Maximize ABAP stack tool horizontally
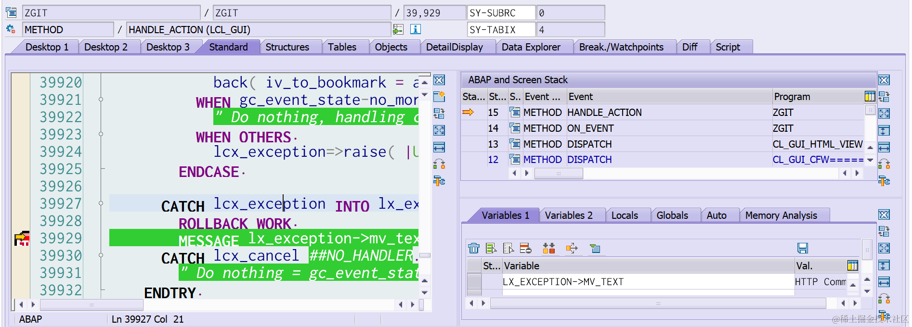Image resolution: width=912 pixels, height=327 pixels. tap(884, 147)
